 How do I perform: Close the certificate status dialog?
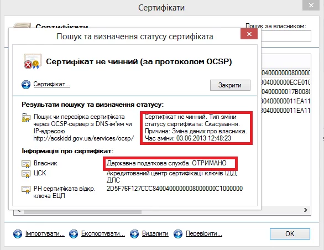(x=249, y=34)
